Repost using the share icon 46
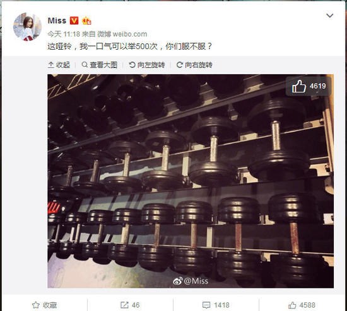This screenshot has height=311, width=347. coord(130,305)
